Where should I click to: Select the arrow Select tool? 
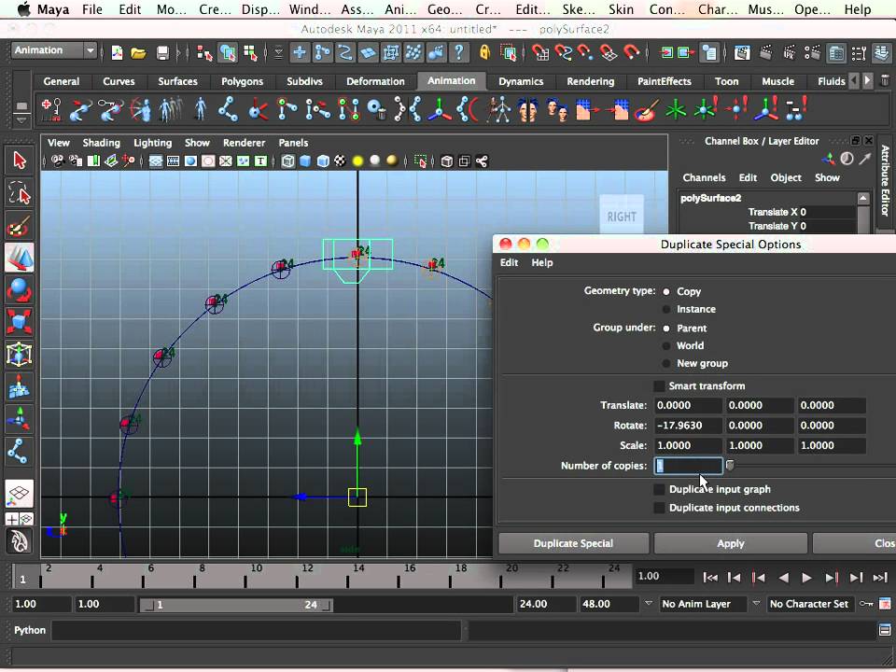(20, 161)
